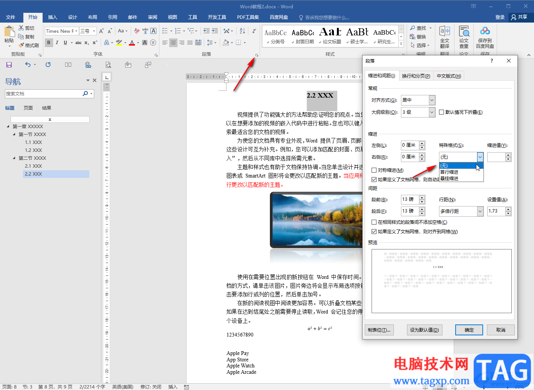Open the 对齐方式 alignment dropdown
The width and height of the screenshot is (534, 390).
(432, 100)
